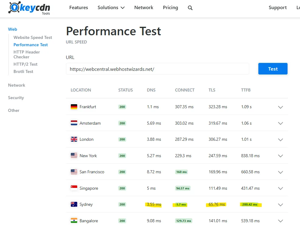This screenshot has width=300, height=235.
Task: Expand the New York result details
Action: point(280,156)
